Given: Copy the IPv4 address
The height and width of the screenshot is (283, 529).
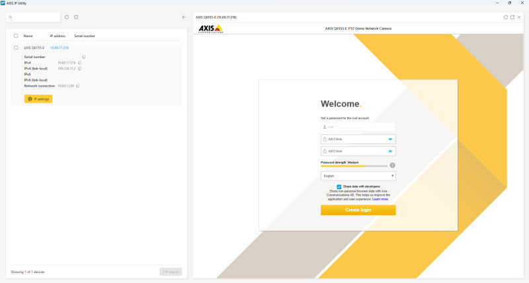Looking at the screenshot, I should point(80,63).
